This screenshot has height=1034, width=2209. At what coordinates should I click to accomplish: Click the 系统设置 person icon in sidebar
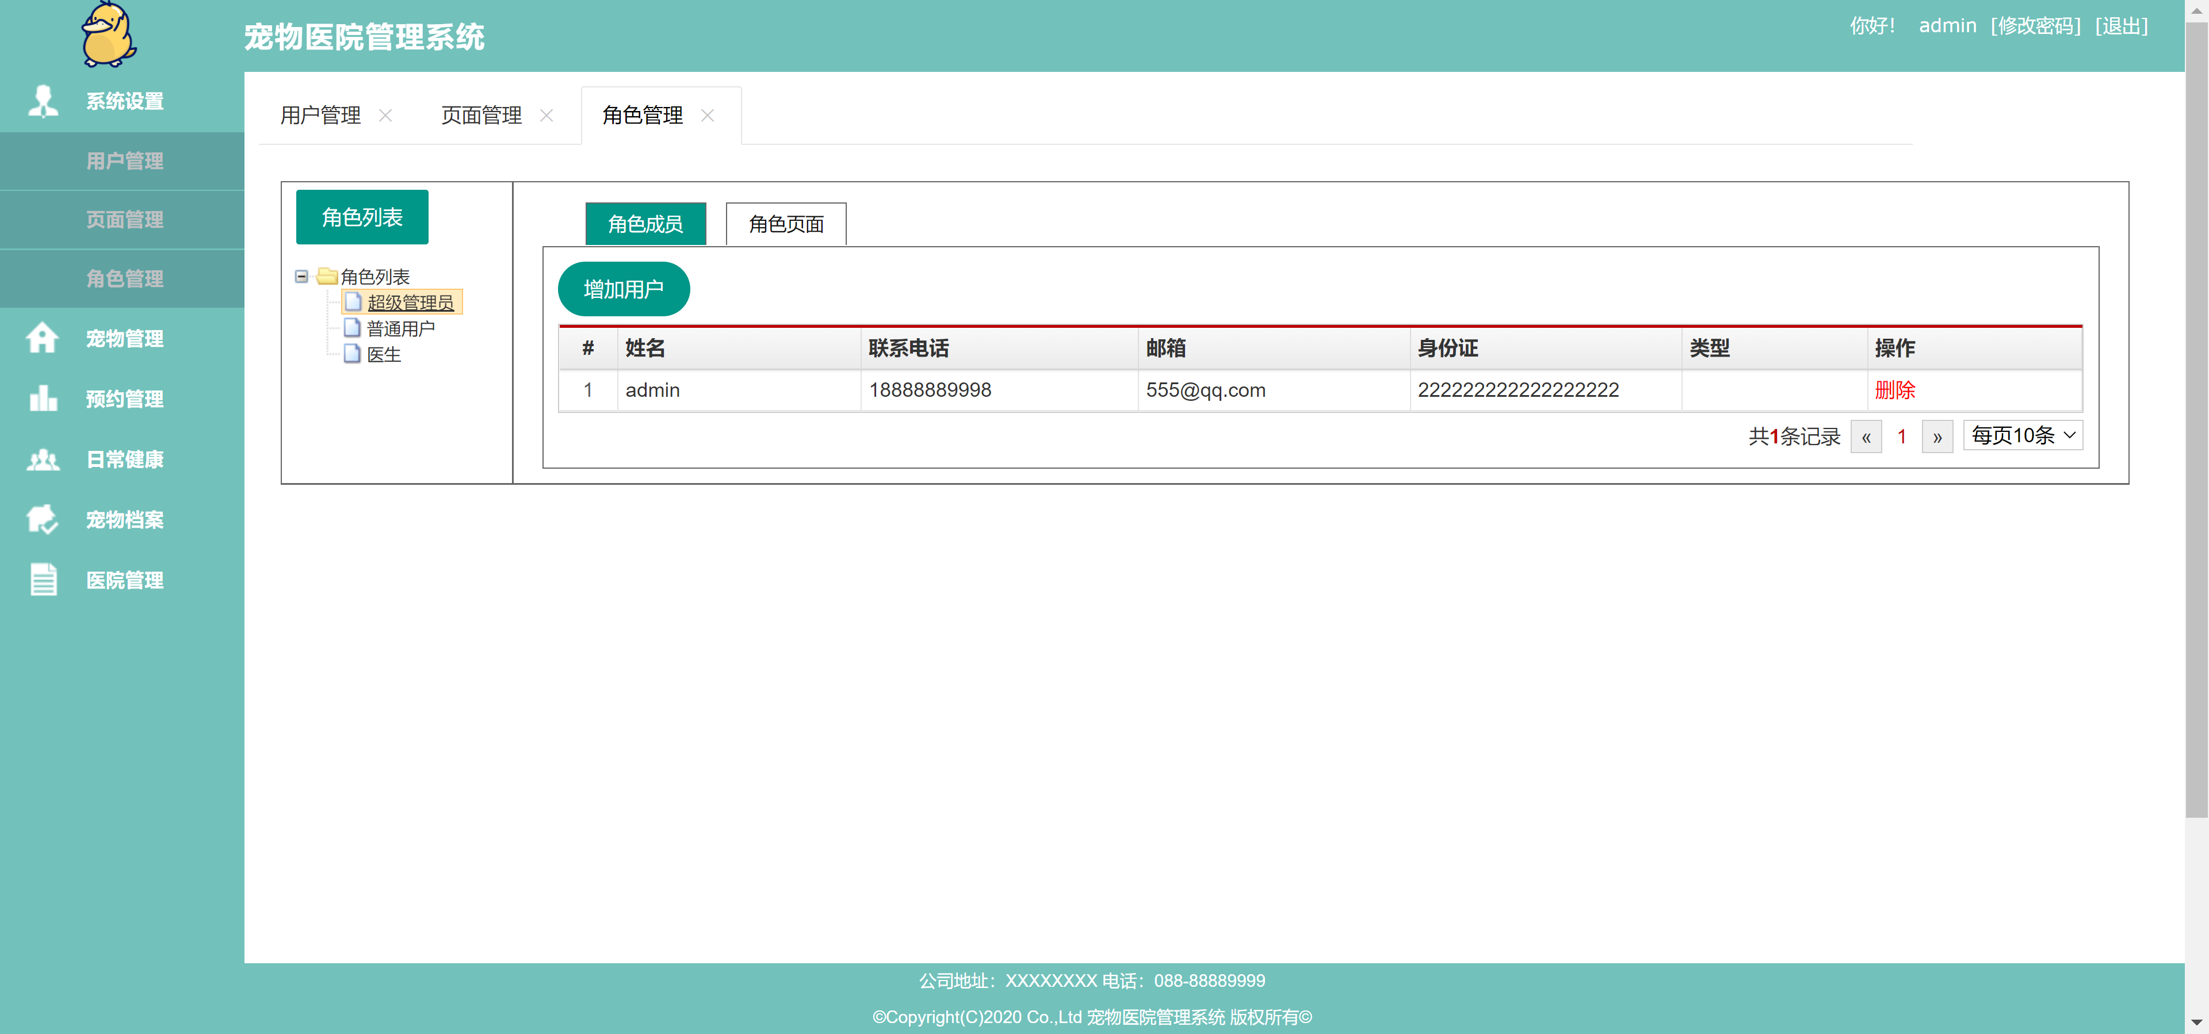point(42,100)
